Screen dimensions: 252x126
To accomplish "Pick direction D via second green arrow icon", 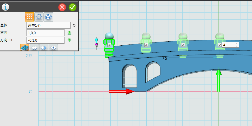I will 69,40.
